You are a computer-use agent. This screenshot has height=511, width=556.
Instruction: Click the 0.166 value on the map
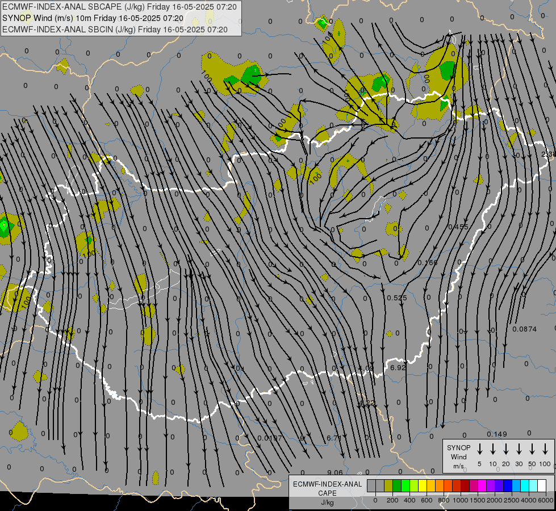[428, 262]
